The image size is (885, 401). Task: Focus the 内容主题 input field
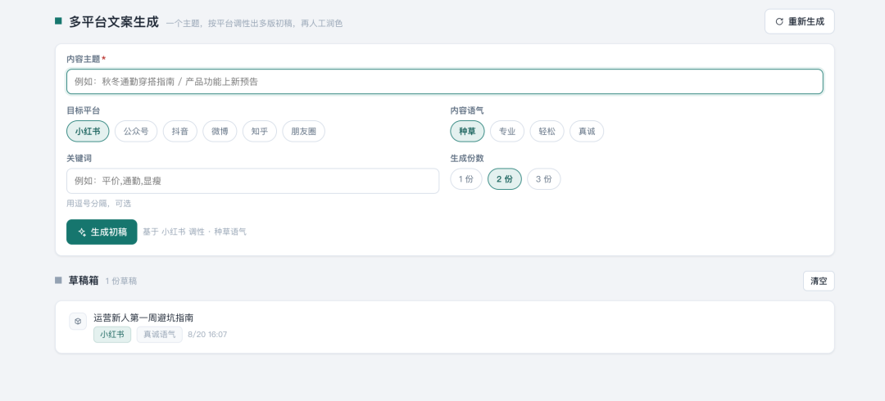(445, 82)
